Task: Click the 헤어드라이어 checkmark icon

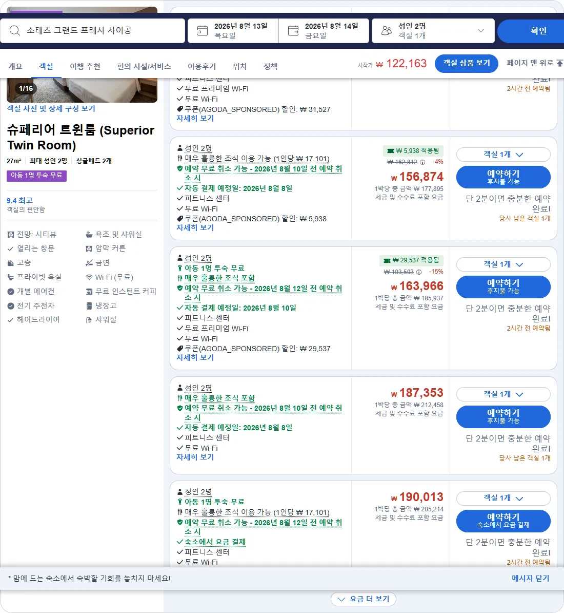Action: pyautogui.click(x=11, y=320)
